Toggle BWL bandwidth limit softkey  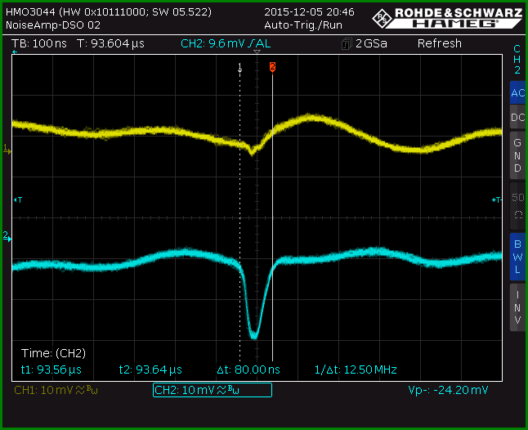click(x=517, y=257)
